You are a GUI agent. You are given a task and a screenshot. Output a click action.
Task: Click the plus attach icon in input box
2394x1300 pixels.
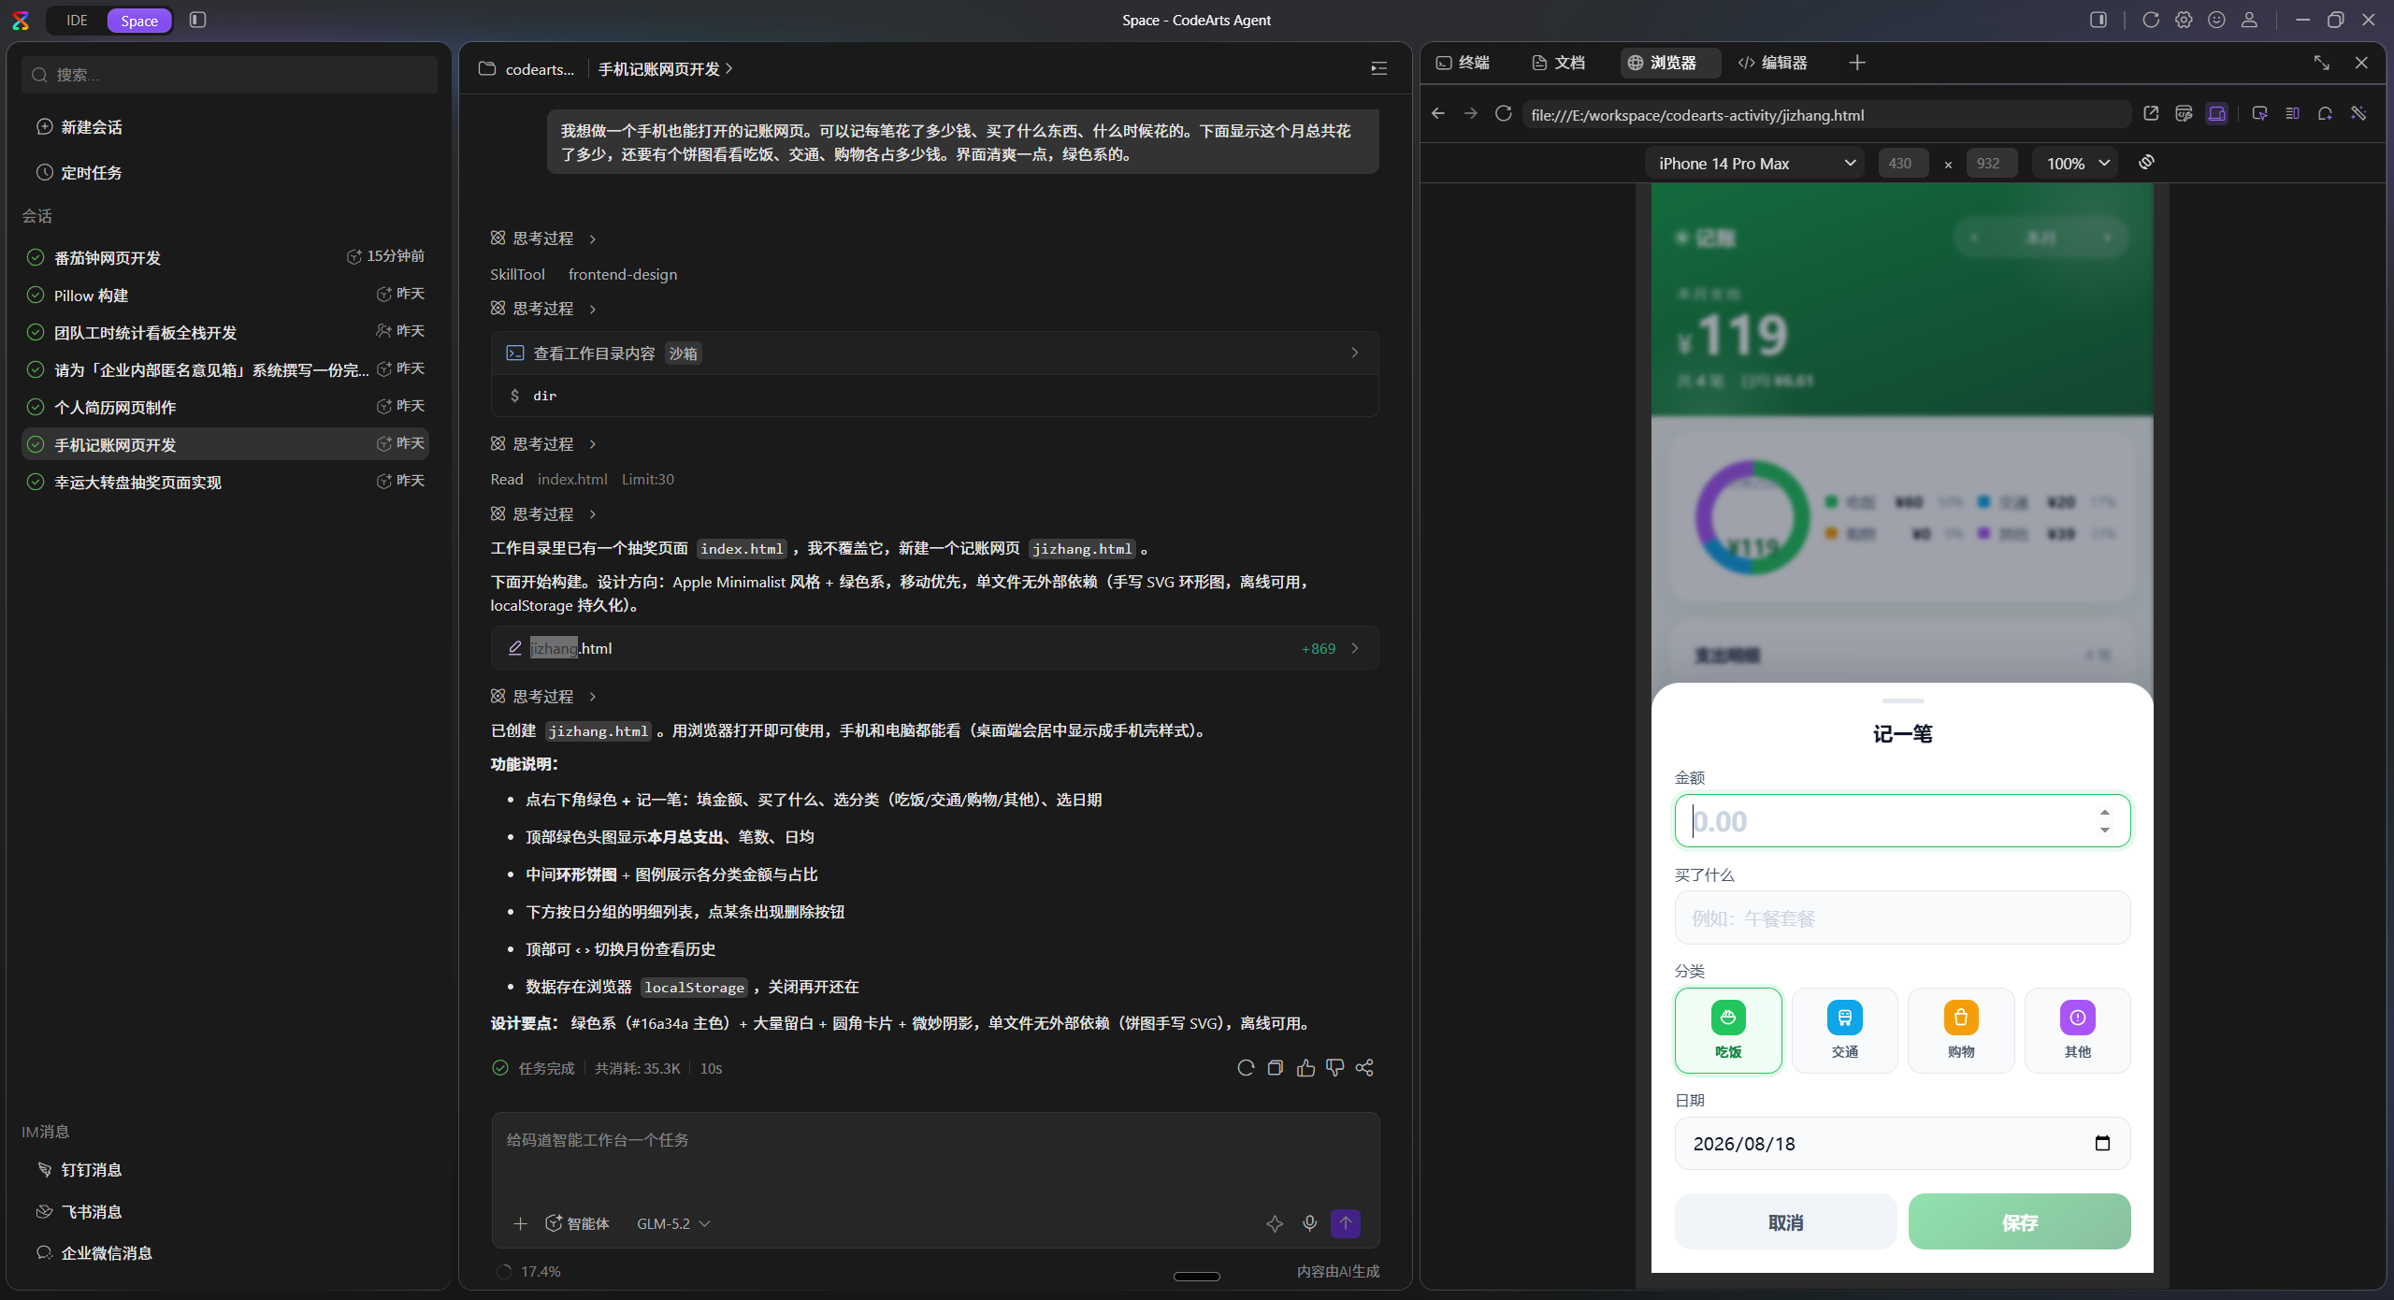pos(520,1223)
